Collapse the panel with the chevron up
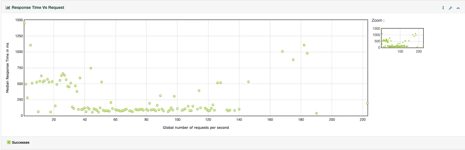The image size is (465, 150). (458, 8)
